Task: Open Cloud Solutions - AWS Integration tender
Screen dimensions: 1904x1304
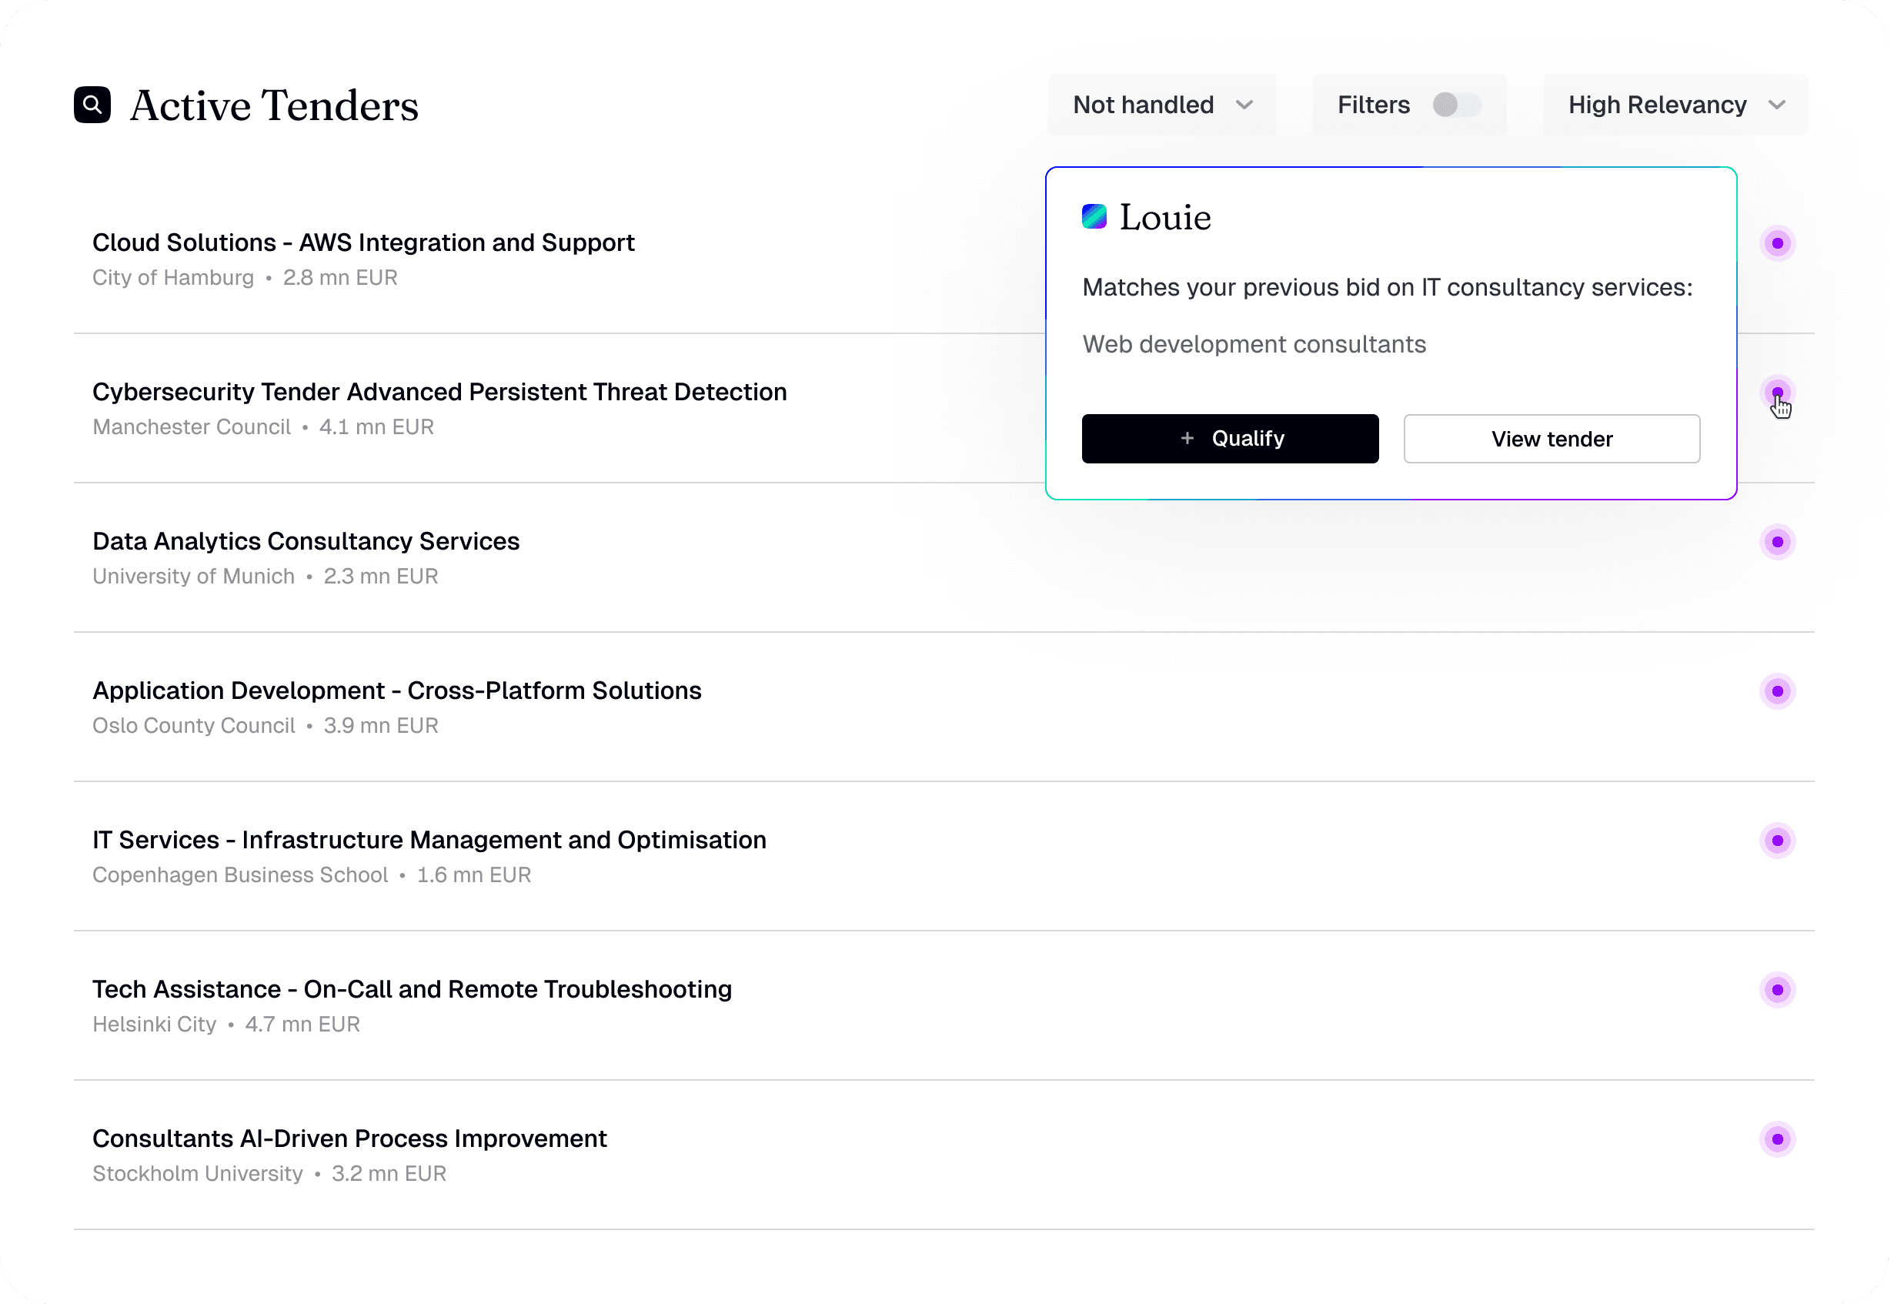Action: pyautogui.click(x=363, y=242)
